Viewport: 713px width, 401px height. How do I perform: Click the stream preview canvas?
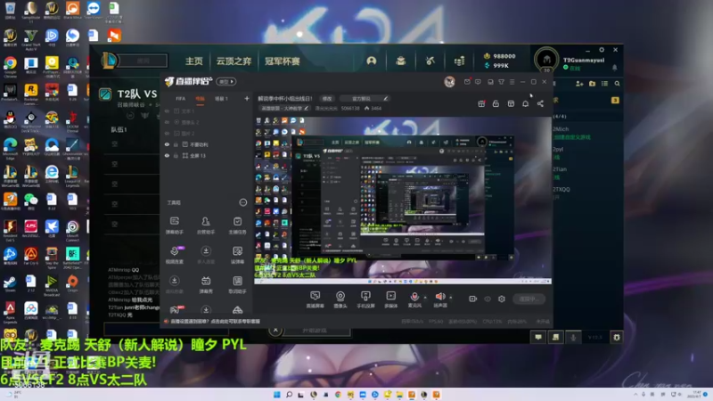click(403, 200)
